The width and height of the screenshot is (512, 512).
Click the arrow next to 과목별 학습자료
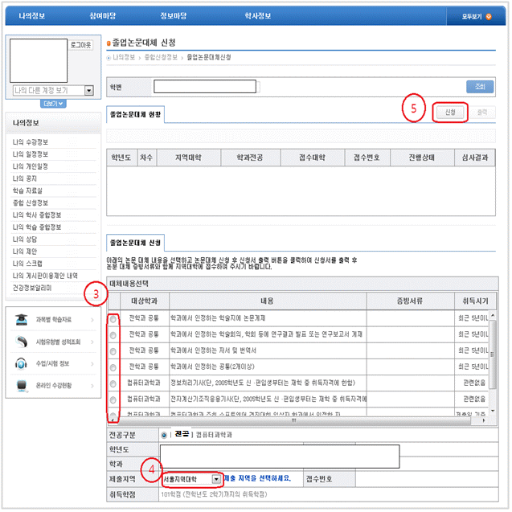point(91,319)
